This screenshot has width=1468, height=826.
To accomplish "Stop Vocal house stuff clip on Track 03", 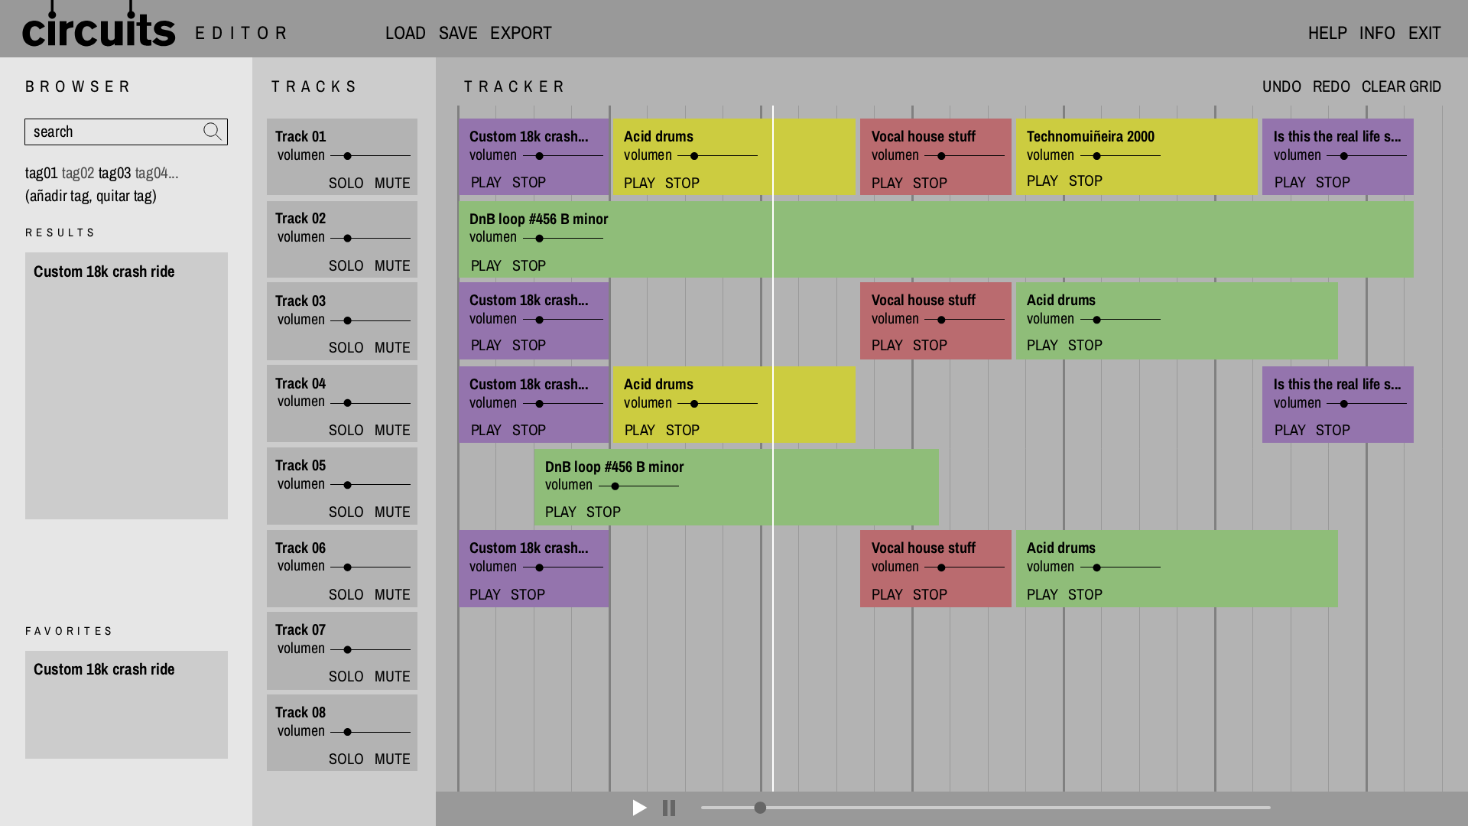I will pos(930,345).
